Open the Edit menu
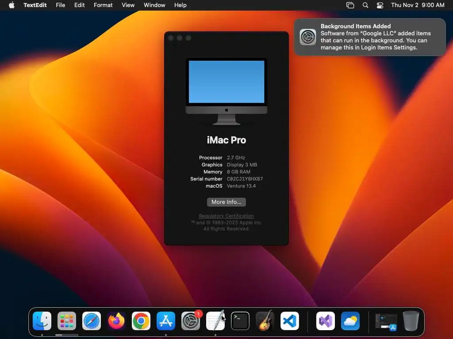 point(80,5)
